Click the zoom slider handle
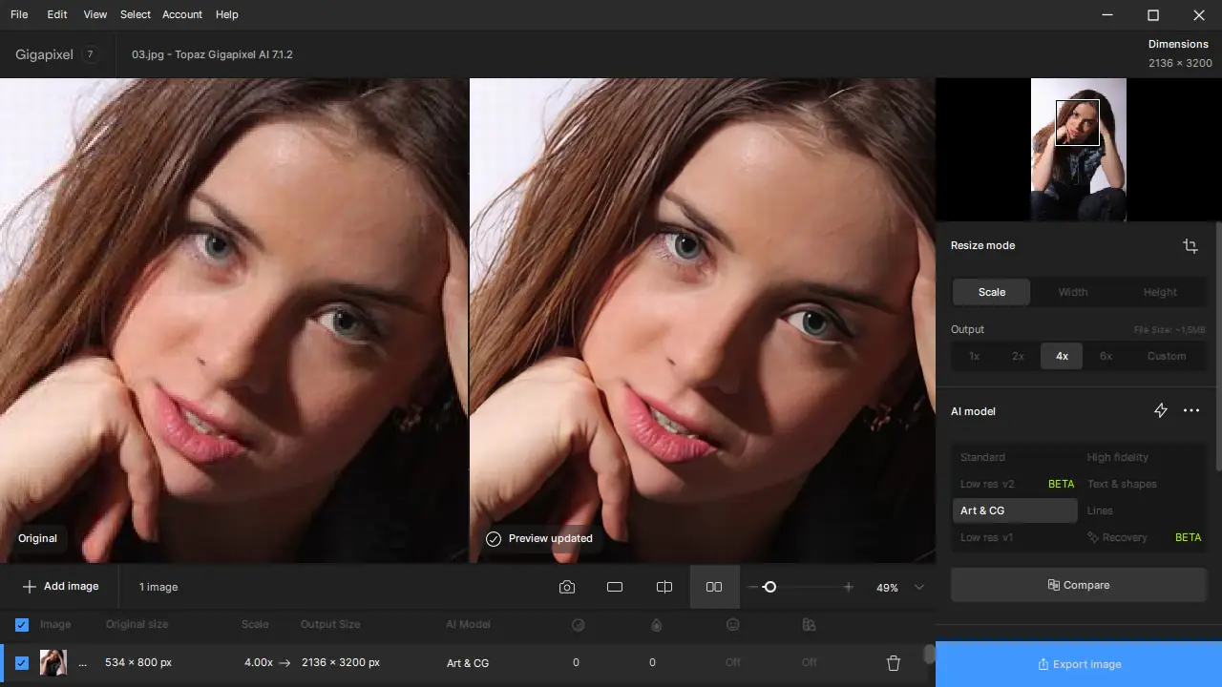The height and width of the screenshot is (687, 1222). click(769, 587)
